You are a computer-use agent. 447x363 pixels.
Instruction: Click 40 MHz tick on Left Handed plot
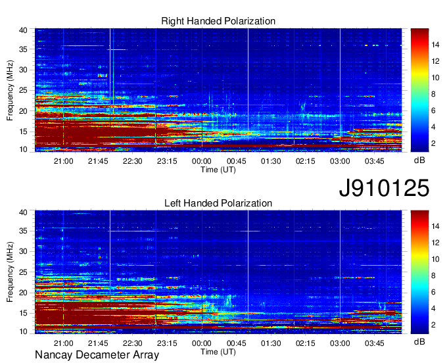(24, 212)
